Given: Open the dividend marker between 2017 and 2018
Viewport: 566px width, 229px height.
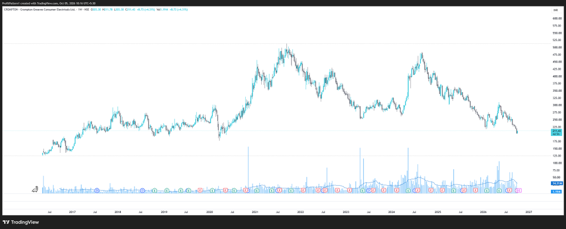Looking at the screenshot, I should tap(97, 190).
